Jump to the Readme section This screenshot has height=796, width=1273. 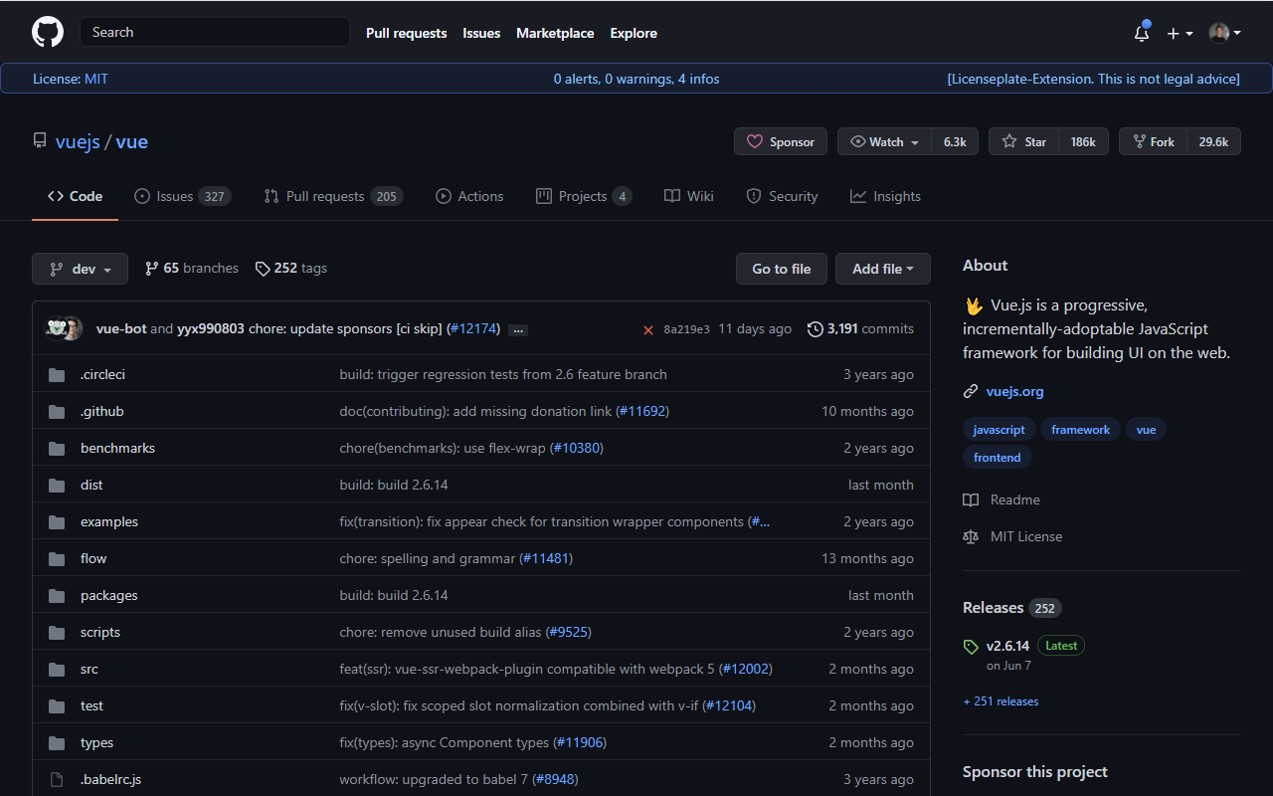[1001, 499]
